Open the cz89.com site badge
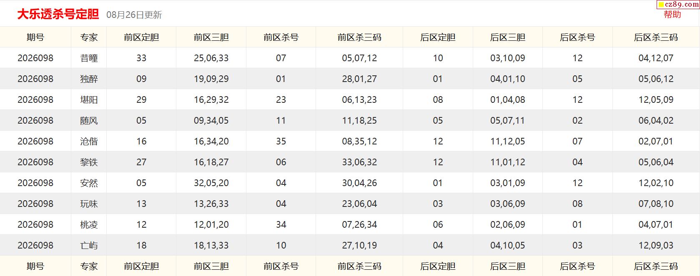Image resolution: width=700 pixels, height=276 pixels. [x=678, y=5]
